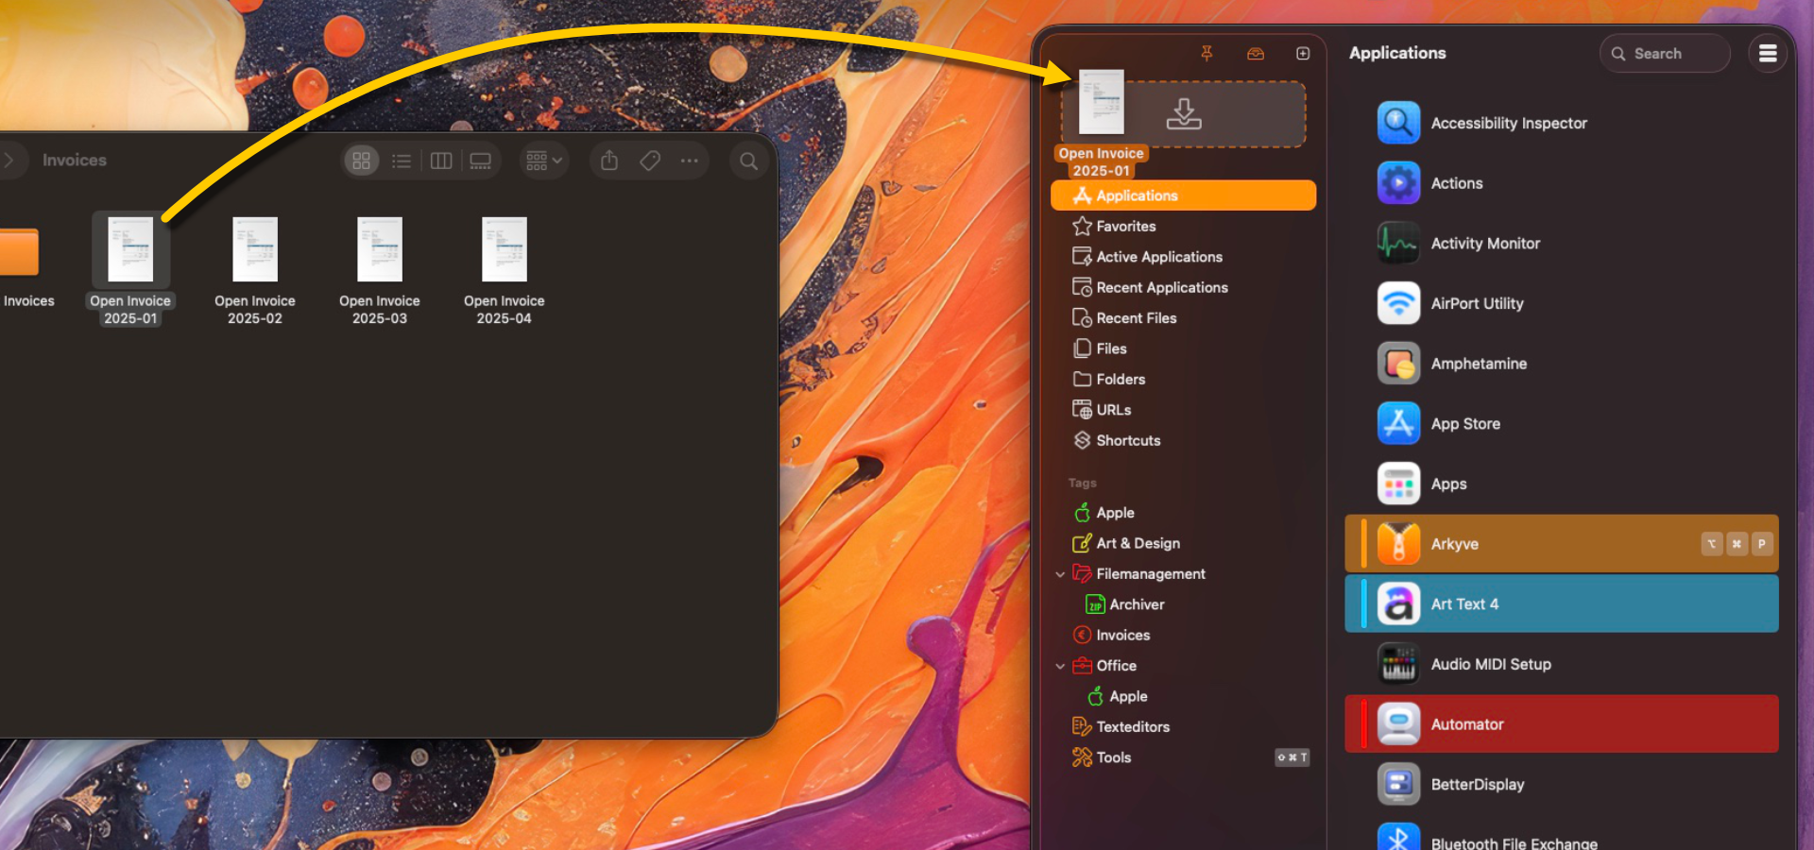
Task: Launch Activity Monitor from the app list
Action: pos(1484,244)
